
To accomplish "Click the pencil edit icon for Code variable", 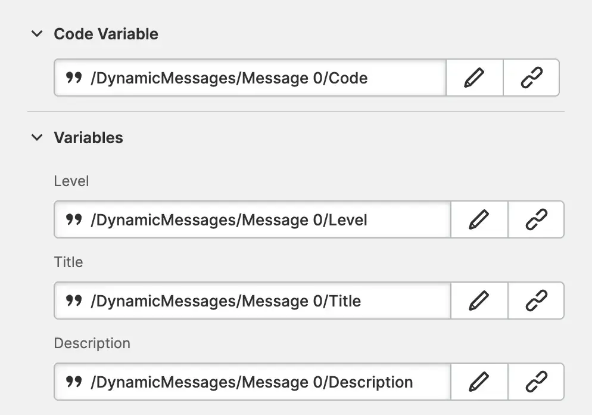I will click(x=474, y=78).
